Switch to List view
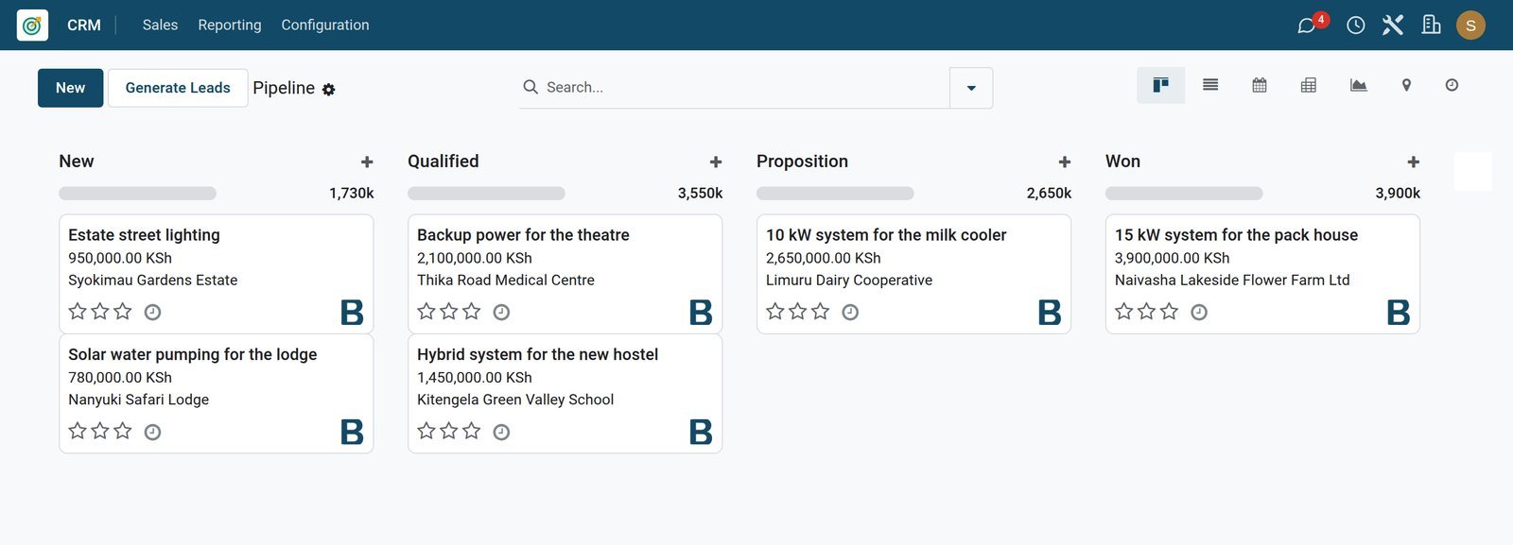The height and width of the screenshot is (545, 1513). (1210, 86)
